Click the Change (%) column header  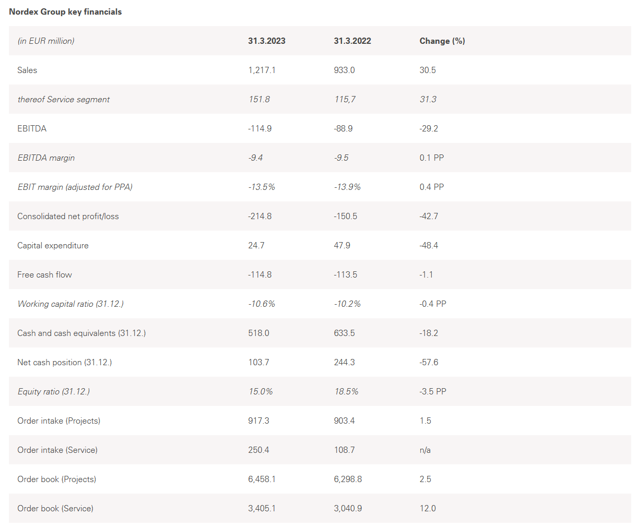(x=442, y=41)
